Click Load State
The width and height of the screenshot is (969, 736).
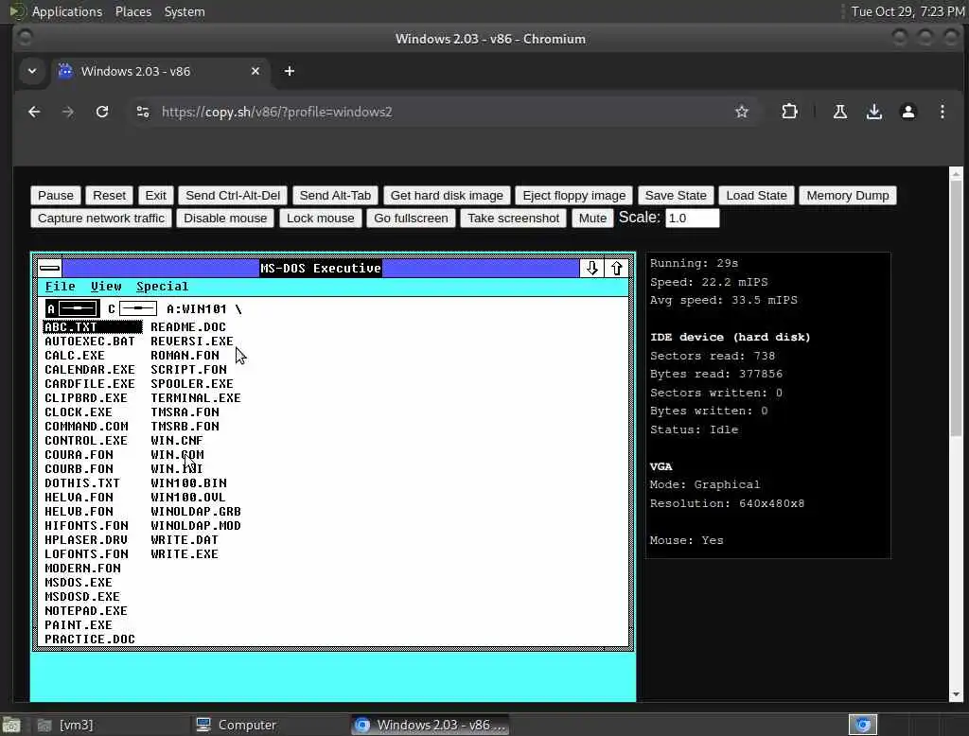click(756, 195)
